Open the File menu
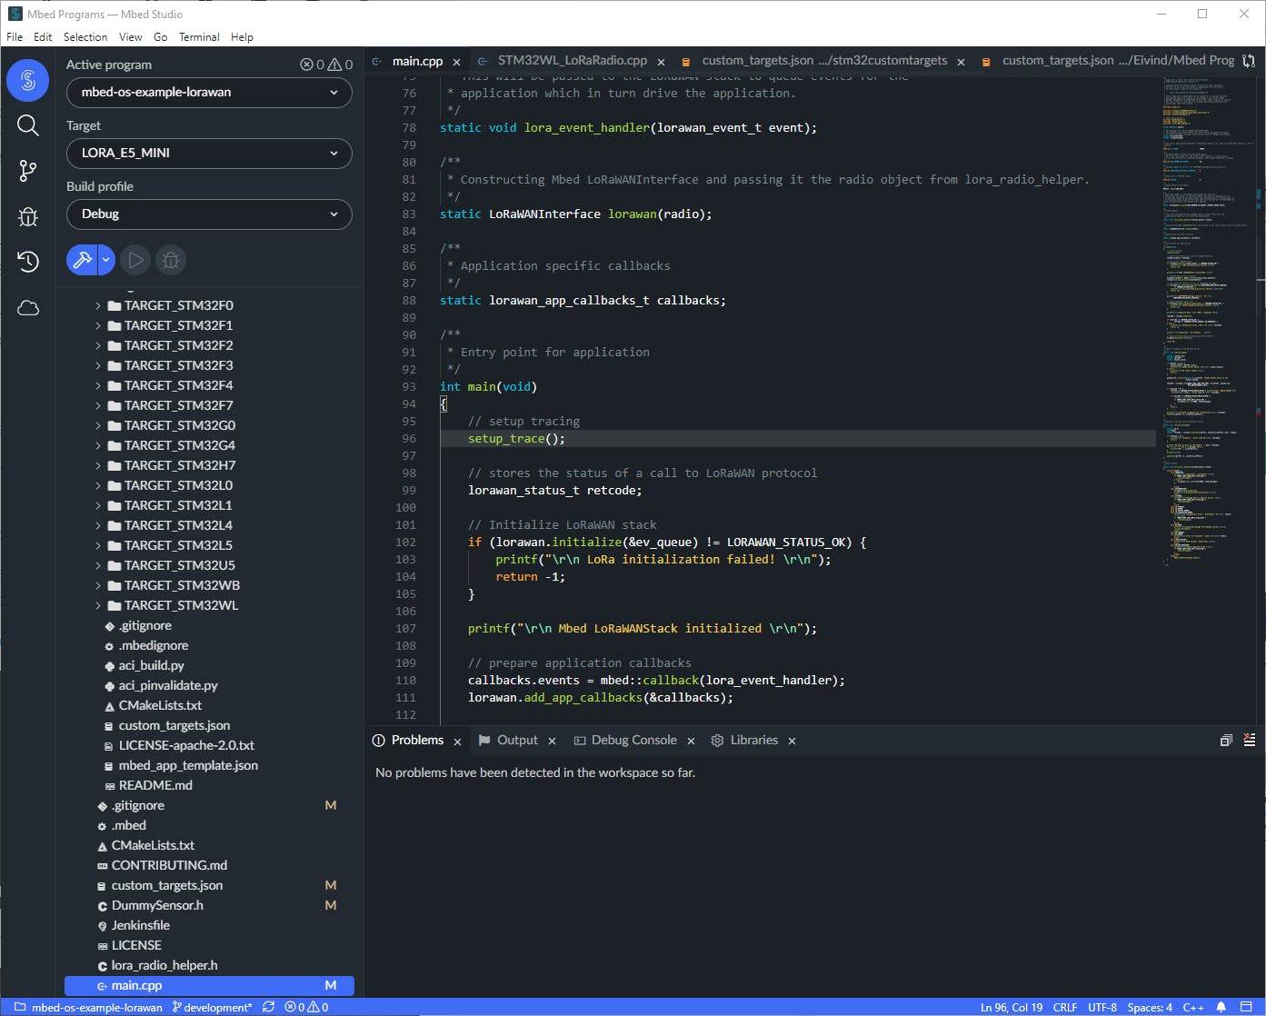Viewport: 1266px width, 1016px height. click(15, 37)
